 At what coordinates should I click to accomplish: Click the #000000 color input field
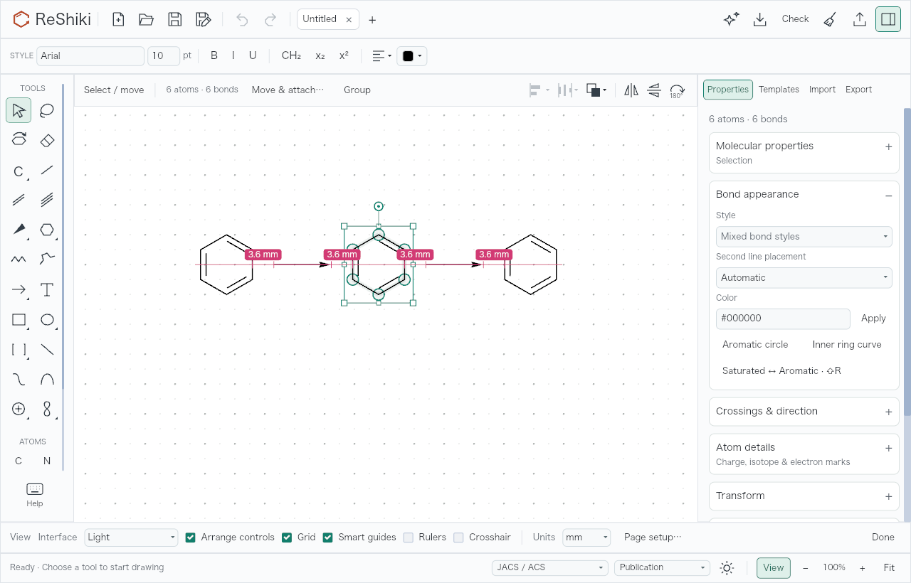(783, 319)
